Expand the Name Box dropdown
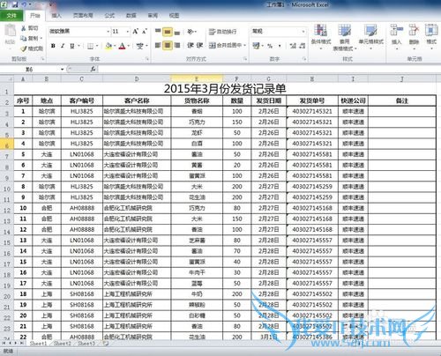This screenshot has height=356, width=441. pos(62,70)
